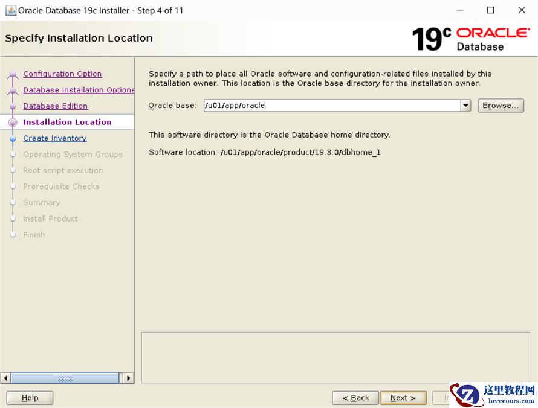Close the Oracle installer window

click(x=522, y=10)
